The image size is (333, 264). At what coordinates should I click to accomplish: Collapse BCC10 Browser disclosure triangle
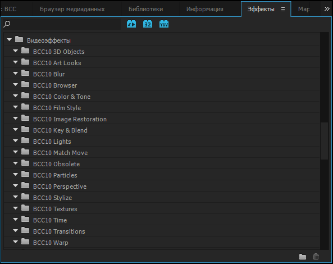pos(15,85)
